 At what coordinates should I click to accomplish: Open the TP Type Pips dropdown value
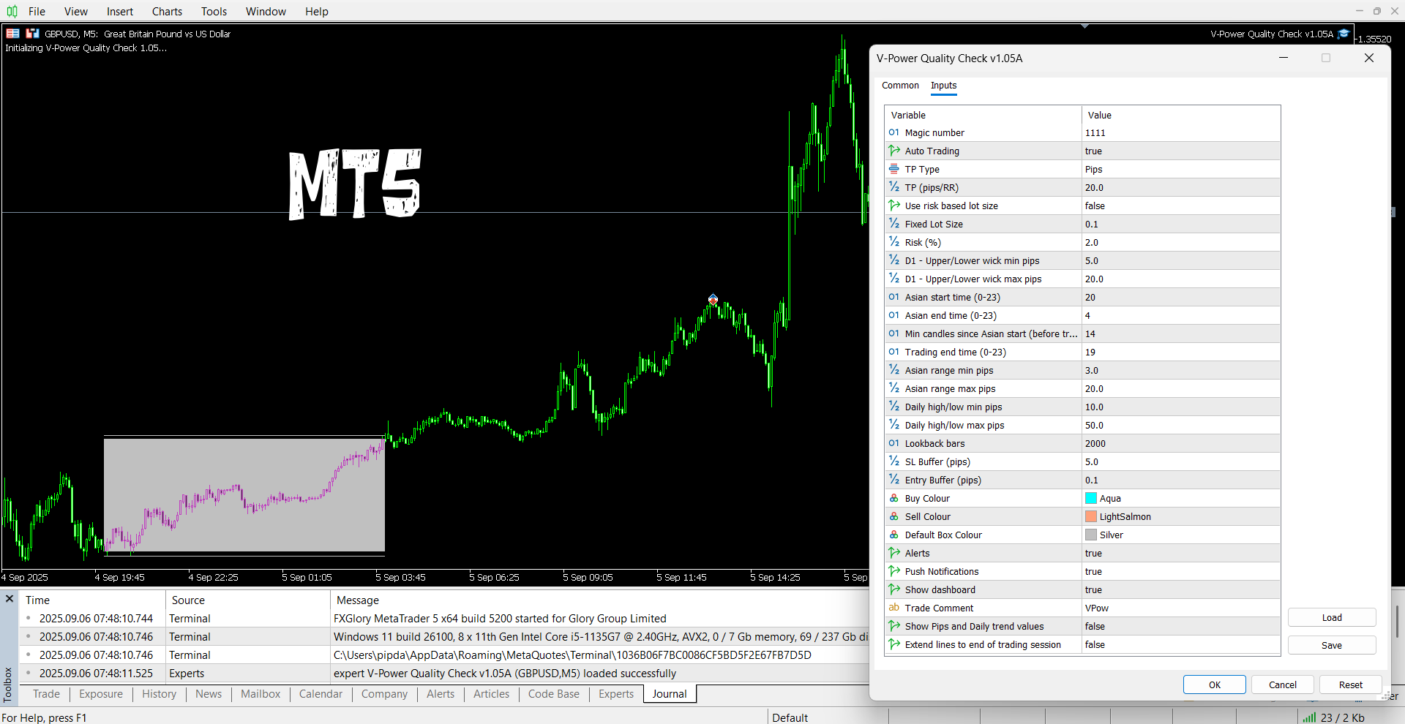(x=1181, y=169)
